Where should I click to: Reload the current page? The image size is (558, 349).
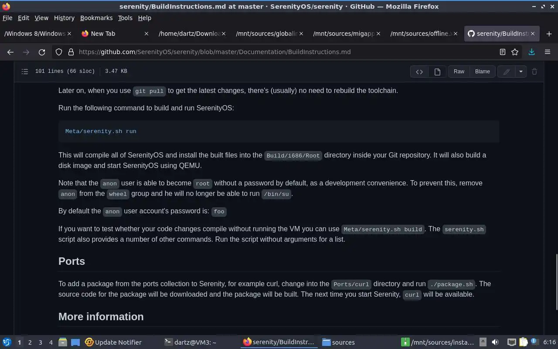pos(42,52)
